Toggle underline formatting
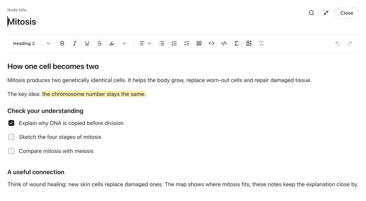Image resolution: width=366 pixels, height=201 pixels. click(x=87, y=43)
